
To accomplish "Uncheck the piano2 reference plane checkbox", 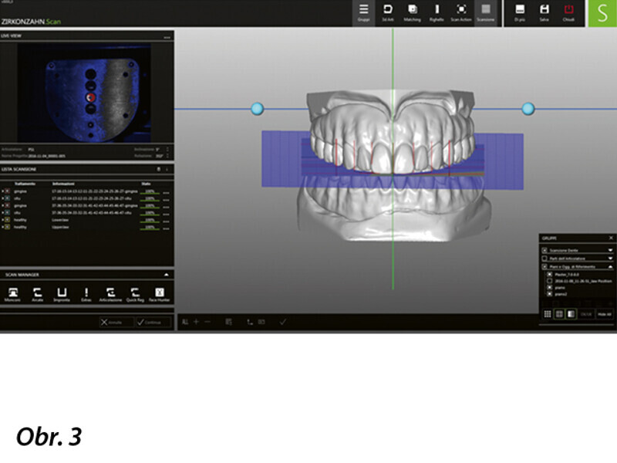I will point(549,294).
